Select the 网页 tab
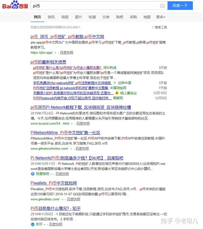 click(x=37, y=17)
